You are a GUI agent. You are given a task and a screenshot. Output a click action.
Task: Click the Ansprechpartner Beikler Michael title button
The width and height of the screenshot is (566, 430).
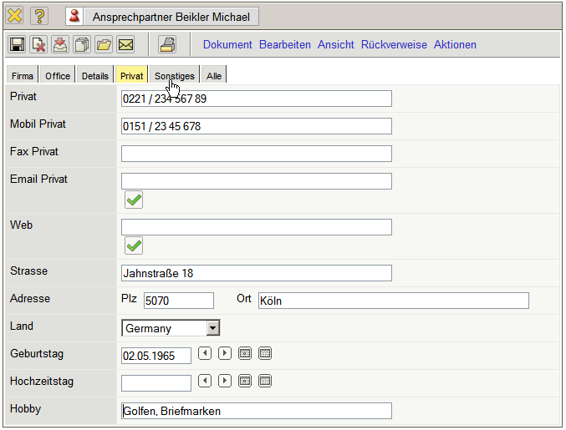click(x=162, y=17)
